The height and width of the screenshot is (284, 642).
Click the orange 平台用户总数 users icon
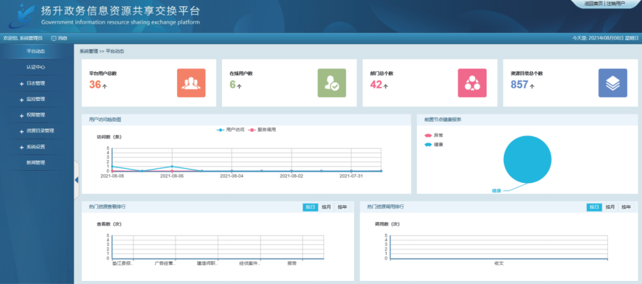[191, 83]
